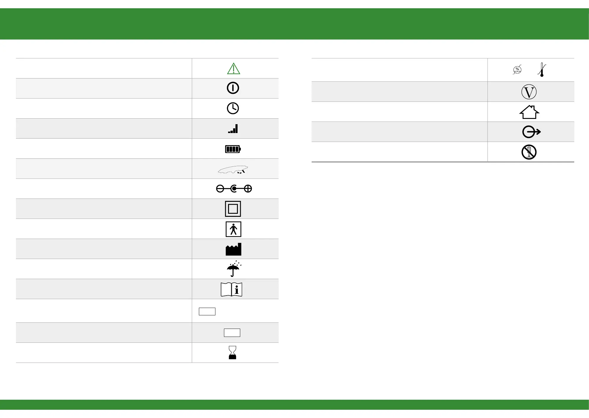Click the circled letter V symbol
Image resolution: width=589 pixels, height=418 pixels.
[x=529, y=92]
